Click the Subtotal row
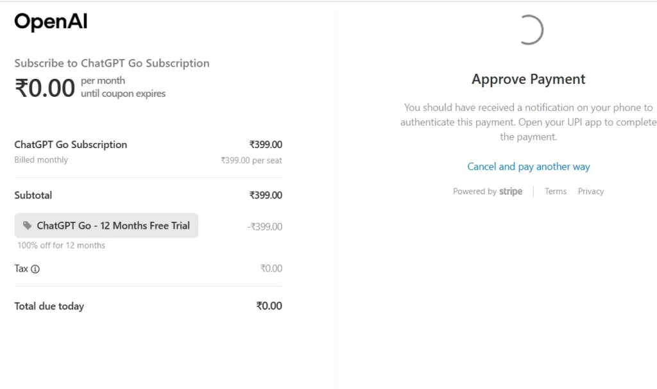Image resolution: width=657 pixels, height=389 pixels. [33, 195]
